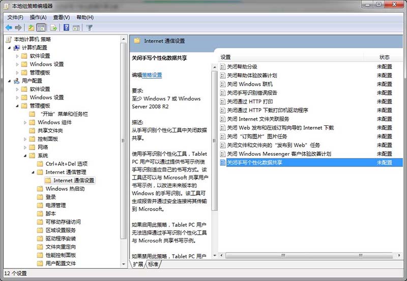Collapse the 系统 tree node
The width and height of the screenshot is (407, 281).
tap(26, 155)
